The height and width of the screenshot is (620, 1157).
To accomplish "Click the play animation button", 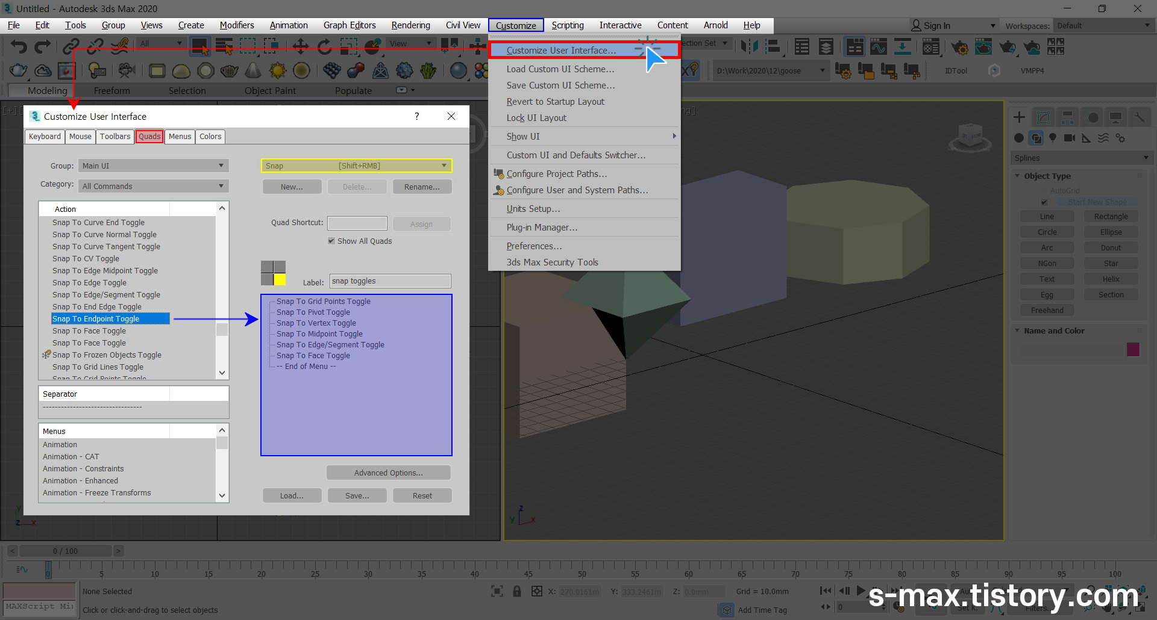I will tap(861, 591).
